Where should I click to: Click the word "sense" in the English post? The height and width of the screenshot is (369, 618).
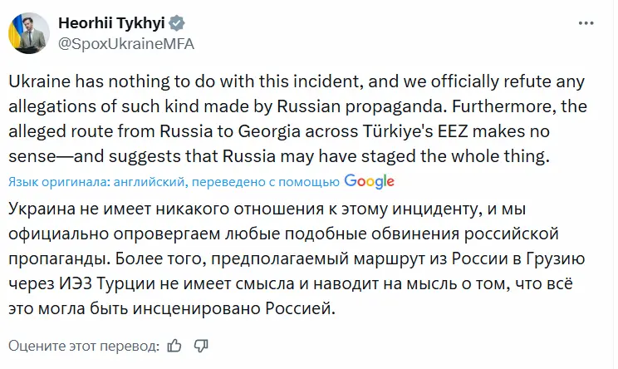[x=29, y=156]
